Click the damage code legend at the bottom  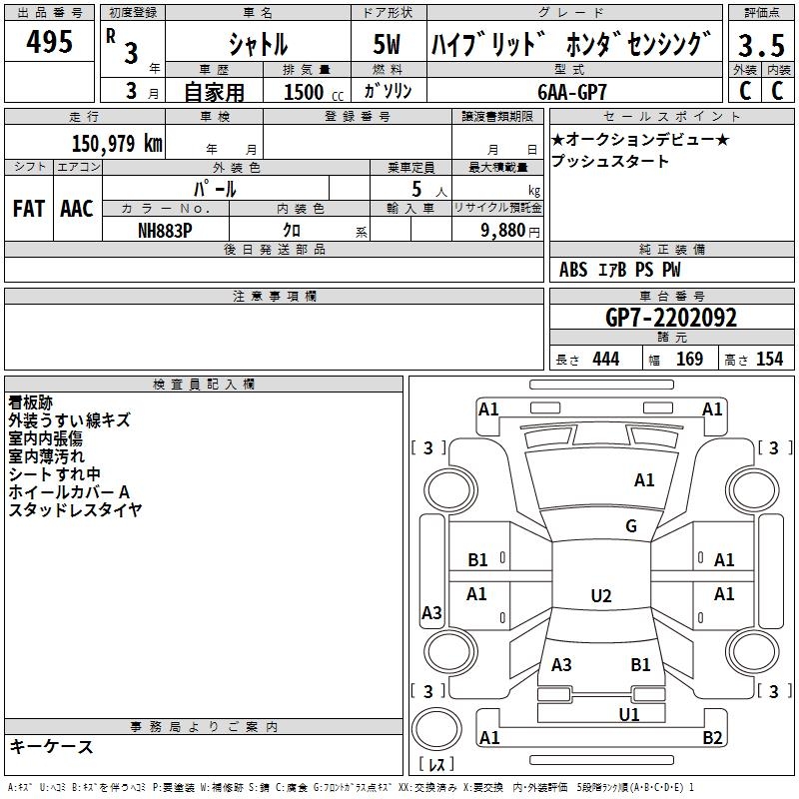tap(351, 787)
